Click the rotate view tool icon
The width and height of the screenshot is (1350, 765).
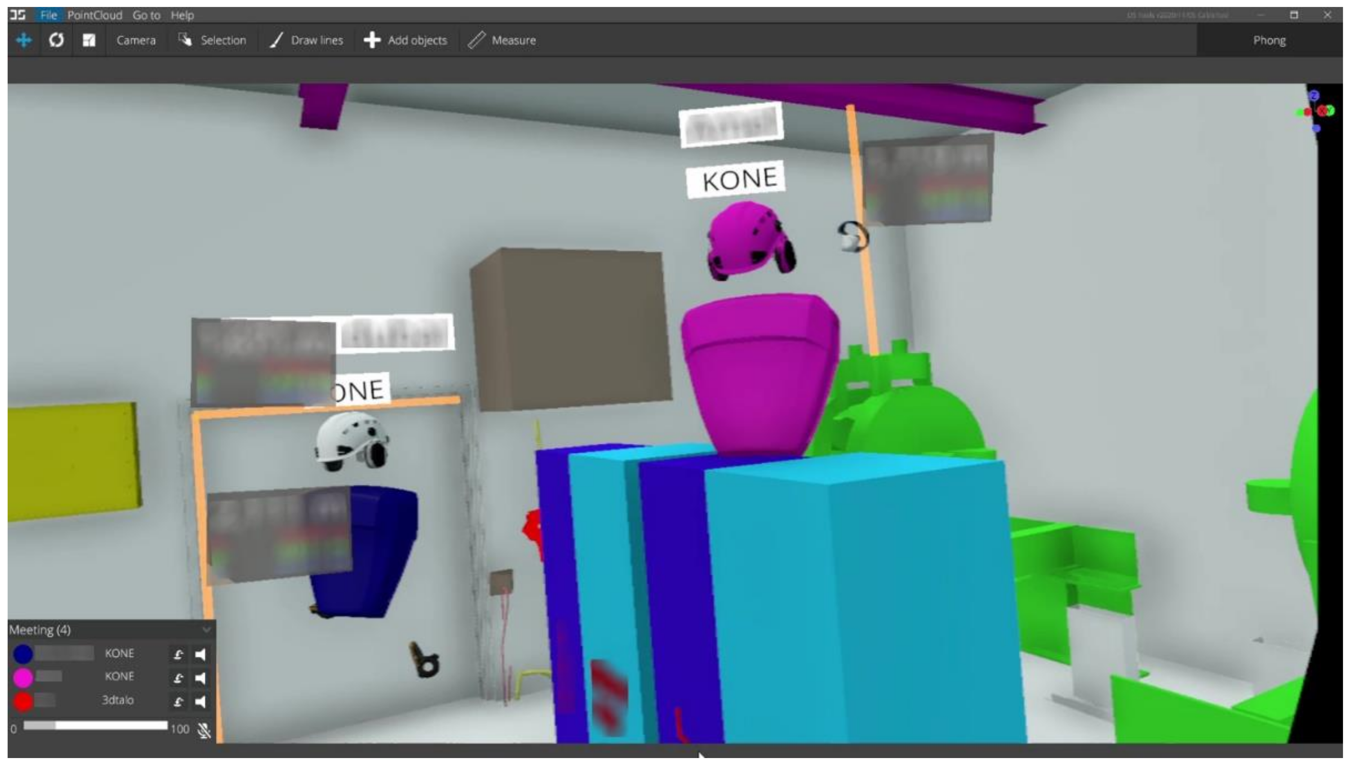56,40
